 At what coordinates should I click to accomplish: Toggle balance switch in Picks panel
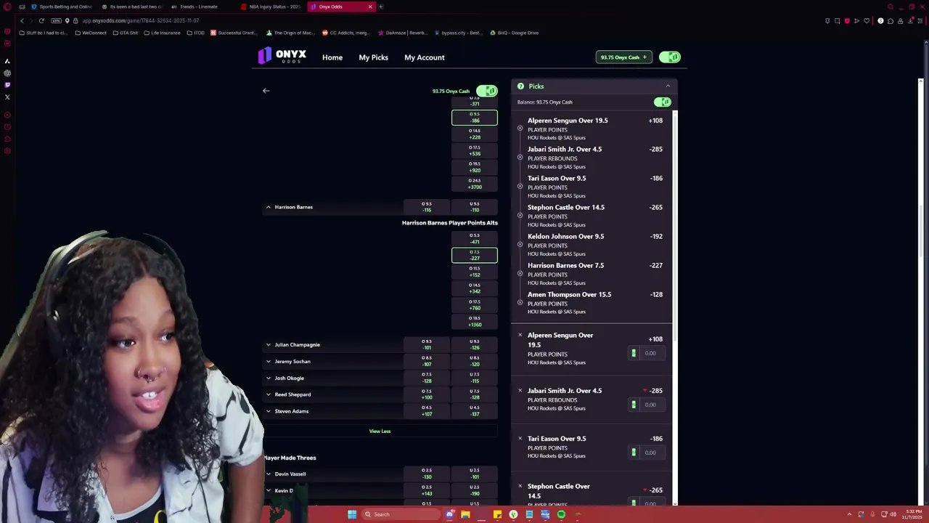click(662, 102)
